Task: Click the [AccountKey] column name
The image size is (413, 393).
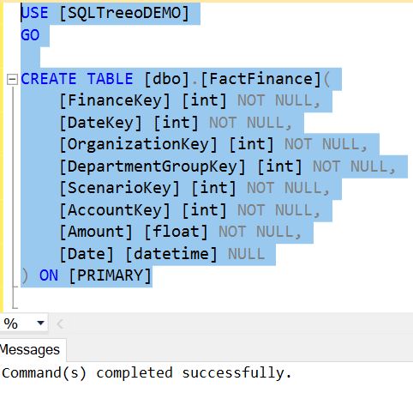Action: (x=115, y=210)
